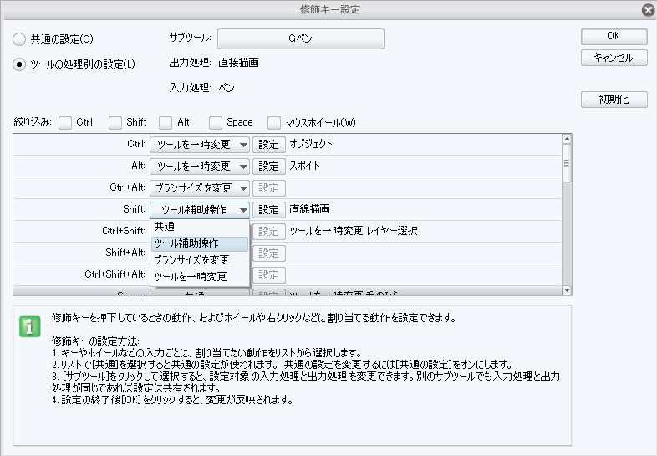Select 共通の設定(C) radio button
This screenshot has height=456, width=657.
[19, 39]
